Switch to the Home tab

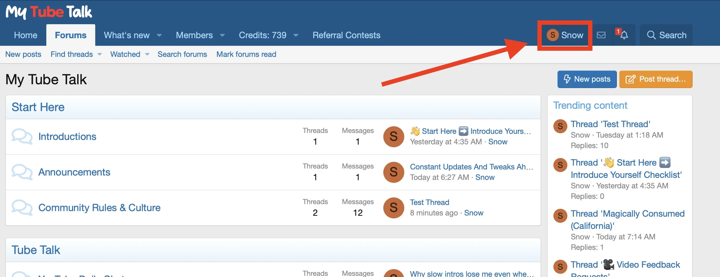click(x=26, y=35)
